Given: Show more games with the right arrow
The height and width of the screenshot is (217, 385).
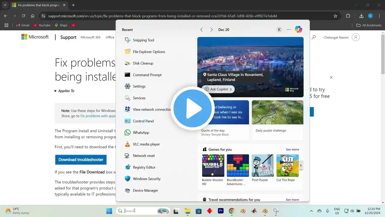Looking at the screenshot, I should point(301,165).
